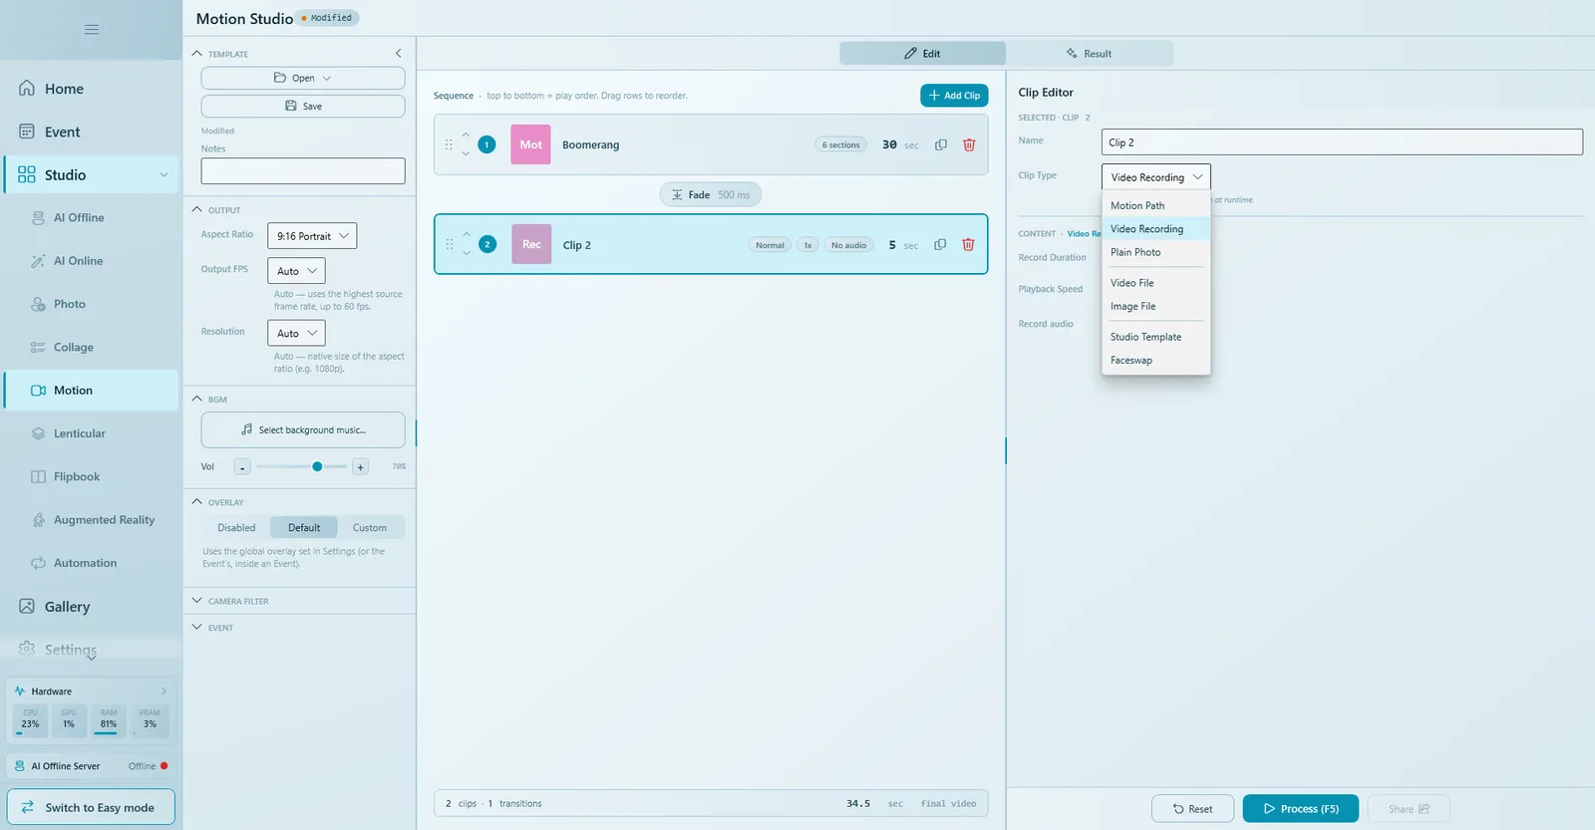Screen dimensions: 1595x830
Task: Toggle Normal mode chip on Clip 2
Action: pyautogui.click(x=770, y=245)
